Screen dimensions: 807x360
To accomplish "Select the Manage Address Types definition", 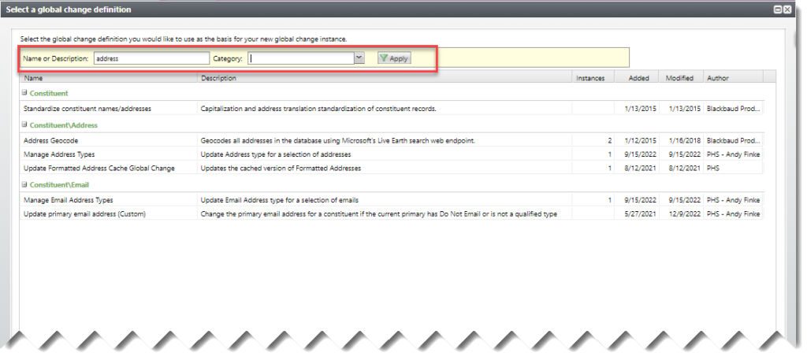I will click(59, 154).
